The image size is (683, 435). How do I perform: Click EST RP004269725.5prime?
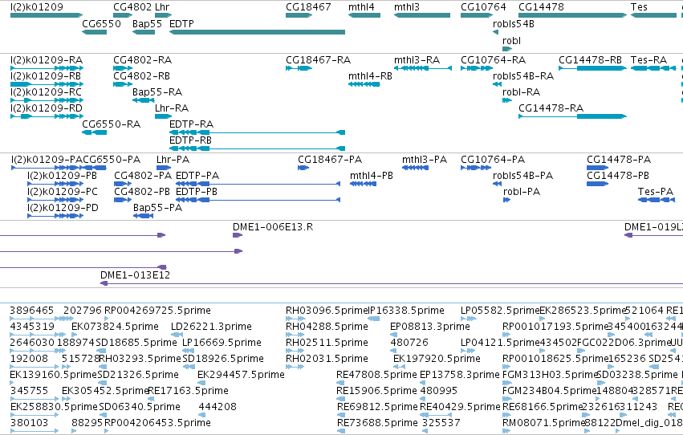(157, 311)
